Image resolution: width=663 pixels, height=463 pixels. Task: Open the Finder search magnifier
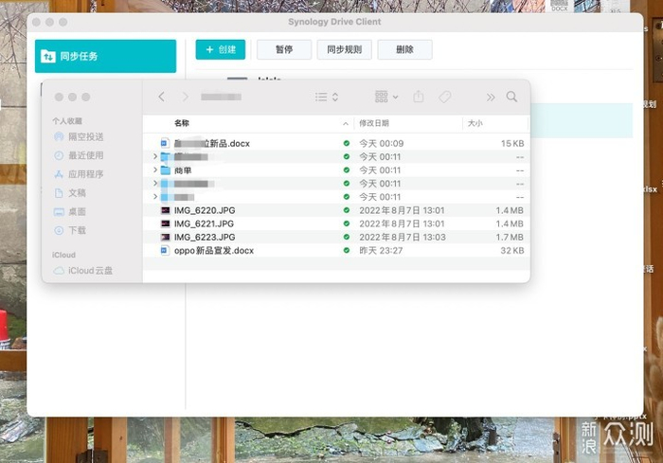[x=511, y=97]
